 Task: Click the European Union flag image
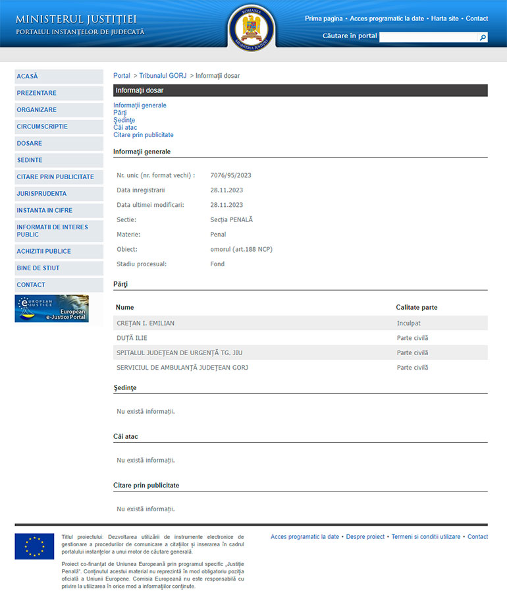(x=34, y=546)
